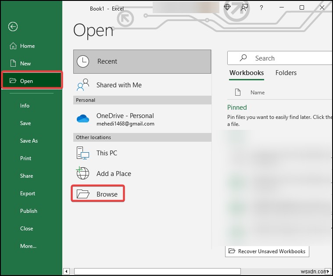Click the left arrow of horizontal scrollbar
This screenshot has height=276, width=333.
pos(66,271)
